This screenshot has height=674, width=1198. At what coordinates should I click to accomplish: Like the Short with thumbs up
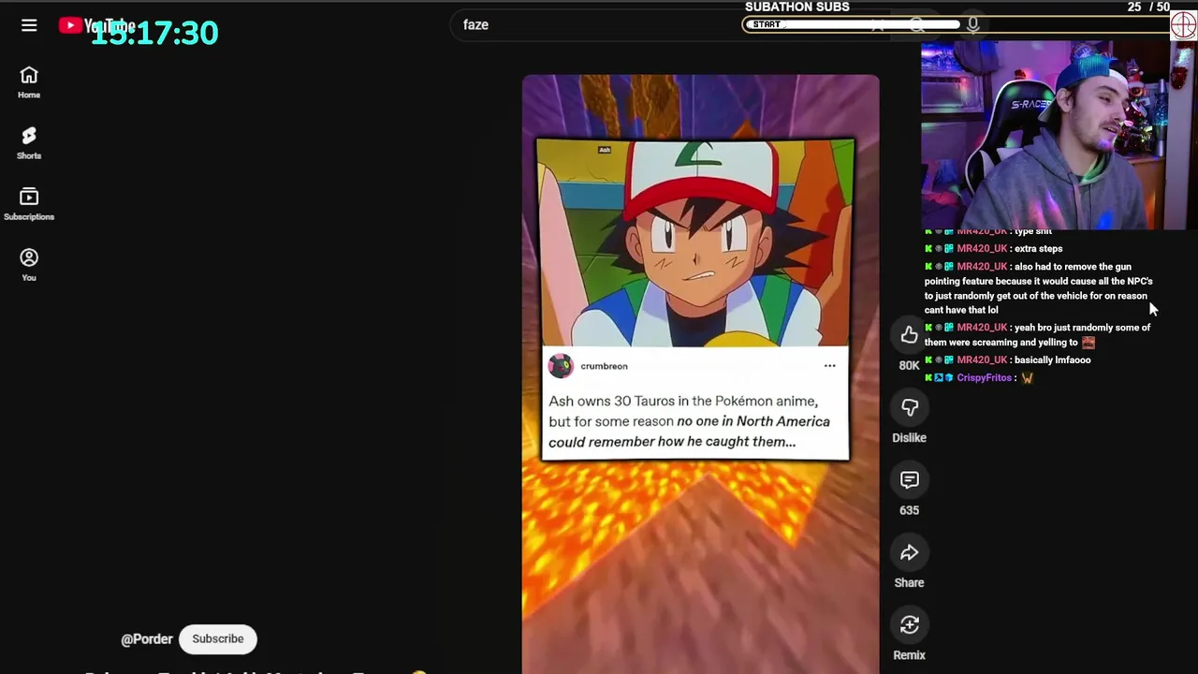coord(909,334)
